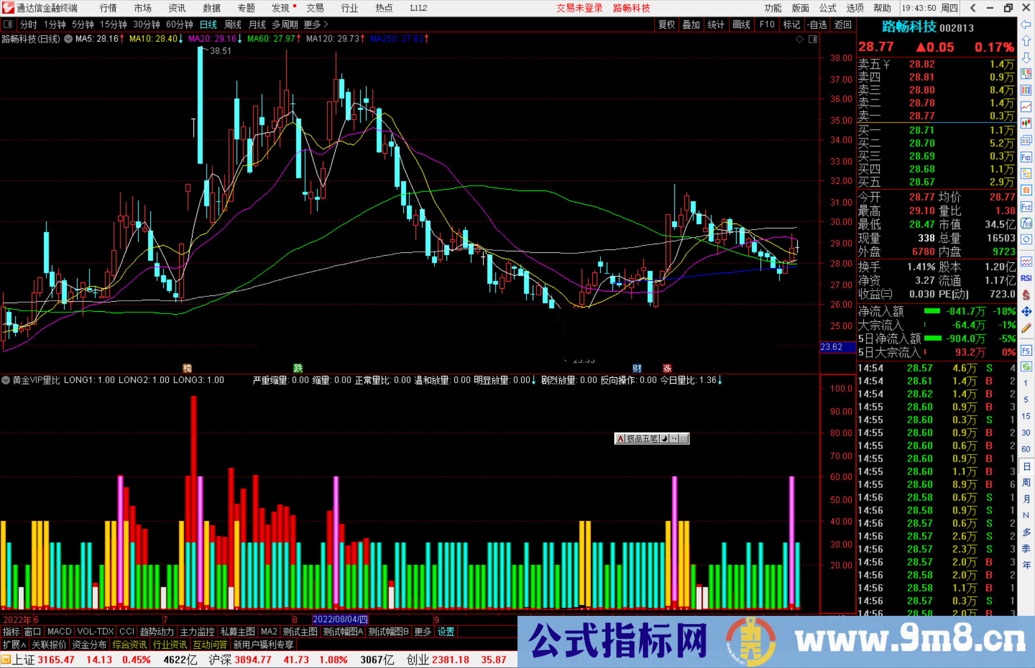Viewport: 1035px width, 668px height.
Task: Click the 财 marker on timeline
Action: pyautogui.click(x=637, y=368)
